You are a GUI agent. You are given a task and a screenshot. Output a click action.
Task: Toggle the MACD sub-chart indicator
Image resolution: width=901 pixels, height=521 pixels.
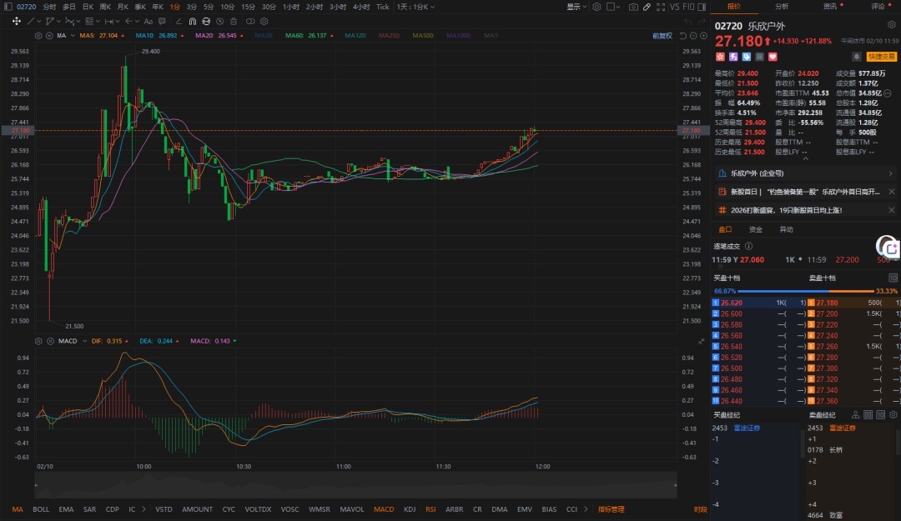pyautogui.click(x=384, y=508)
